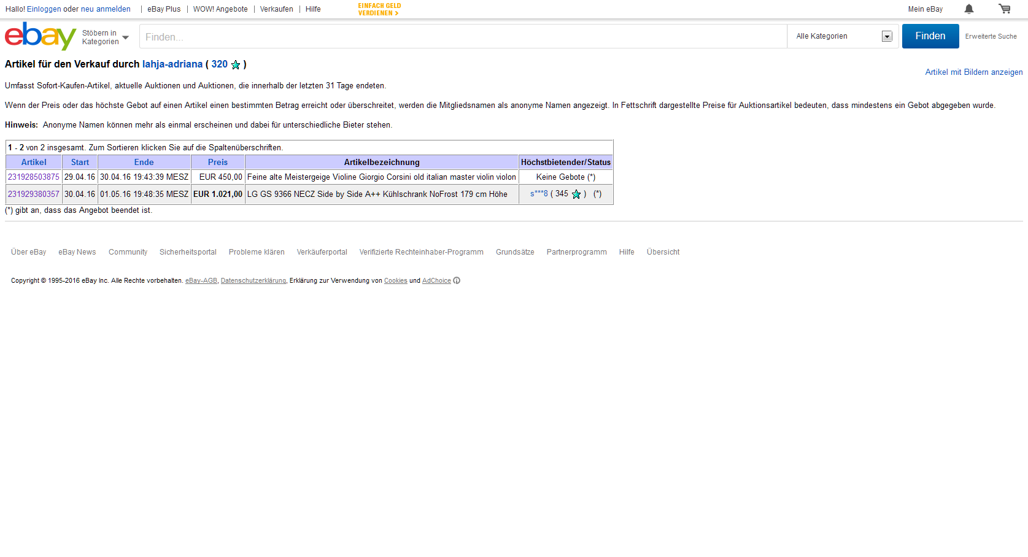Open Hilfe in the footer

pos(627,252)
